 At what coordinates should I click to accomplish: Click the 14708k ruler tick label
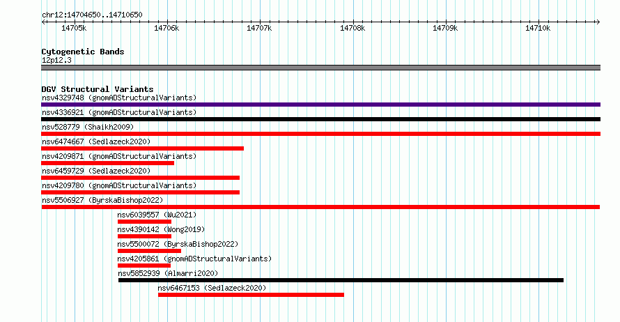[x=352, y=28]
